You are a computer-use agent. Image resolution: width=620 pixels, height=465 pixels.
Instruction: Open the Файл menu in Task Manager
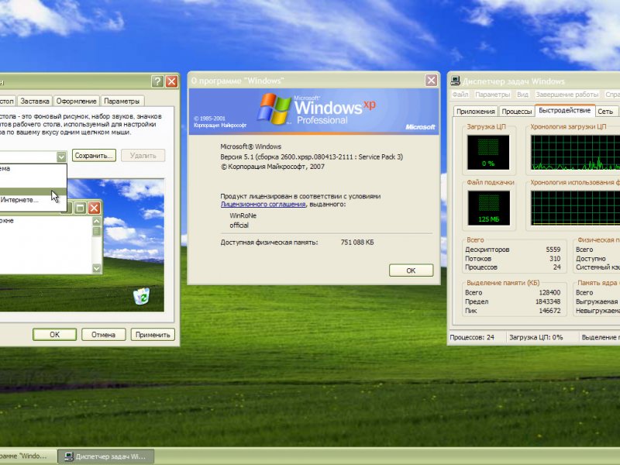tap(460, 95)
